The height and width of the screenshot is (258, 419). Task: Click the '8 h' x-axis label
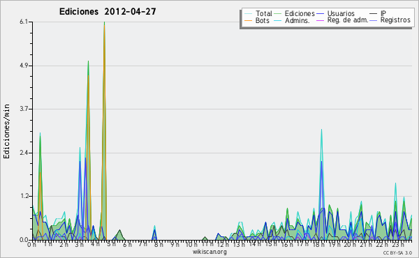coord(159,245)
